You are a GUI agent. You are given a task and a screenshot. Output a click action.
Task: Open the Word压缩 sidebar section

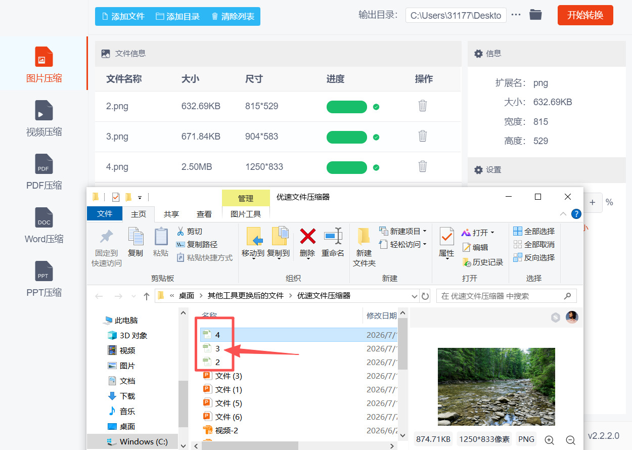pyautogui.click(x=44, y=227)
